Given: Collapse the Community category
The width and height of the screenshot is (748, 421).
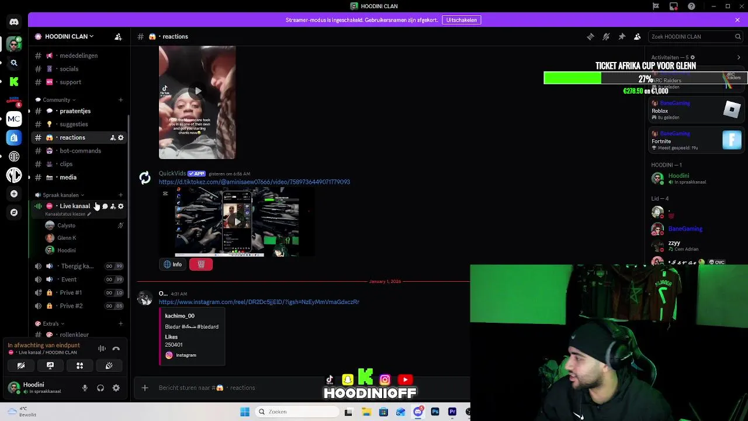Looking at the screenshot, I should (56, 100).
